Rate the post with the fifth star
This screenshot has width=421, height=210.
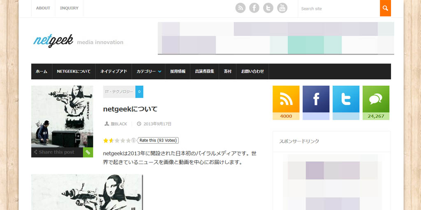coord(128,140)
